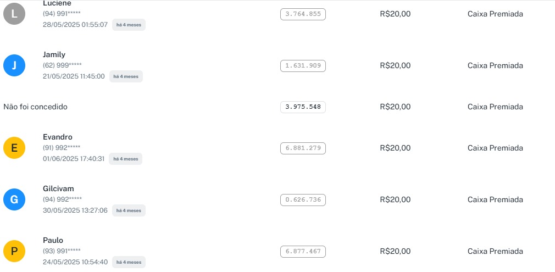Click the gray L avatar for Luciene
The width and height of the screenshot is (555, 272).
point(14,14)
